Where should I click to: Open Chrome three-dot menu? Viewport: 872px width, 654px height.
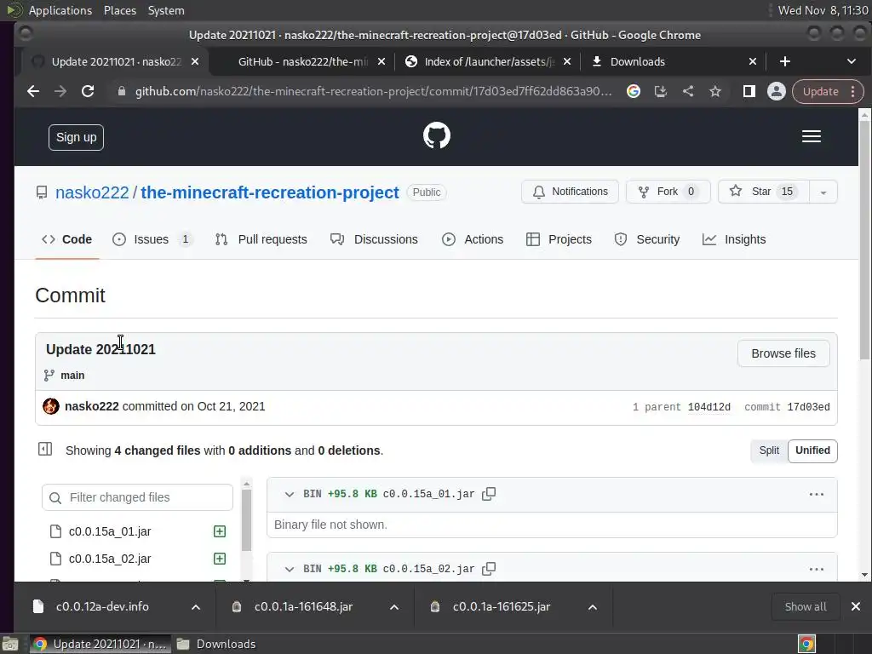[x=853, y=92]
